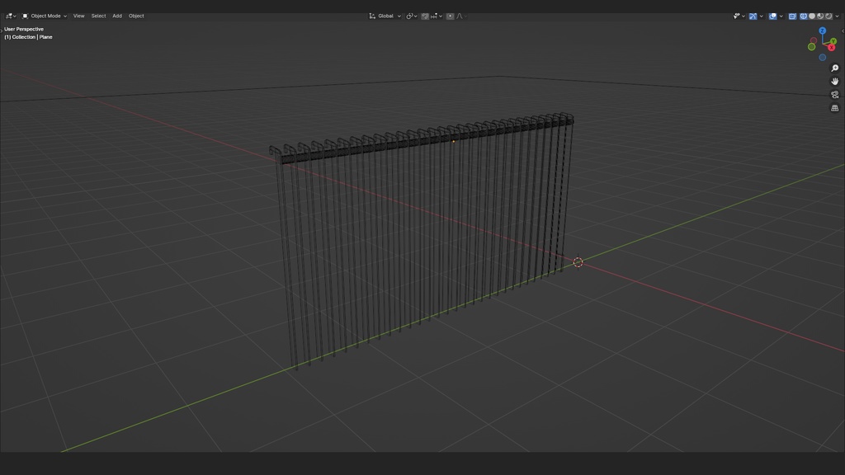
Task: Open the Object menu
Action: click(x=136, y=16)
